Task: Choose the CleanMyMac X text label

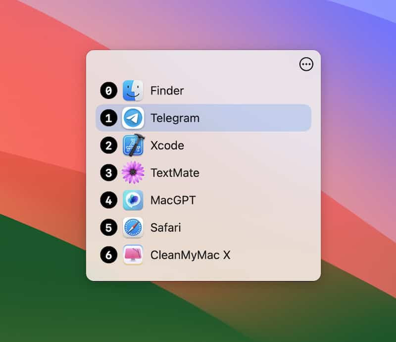Action: [191, 255]
